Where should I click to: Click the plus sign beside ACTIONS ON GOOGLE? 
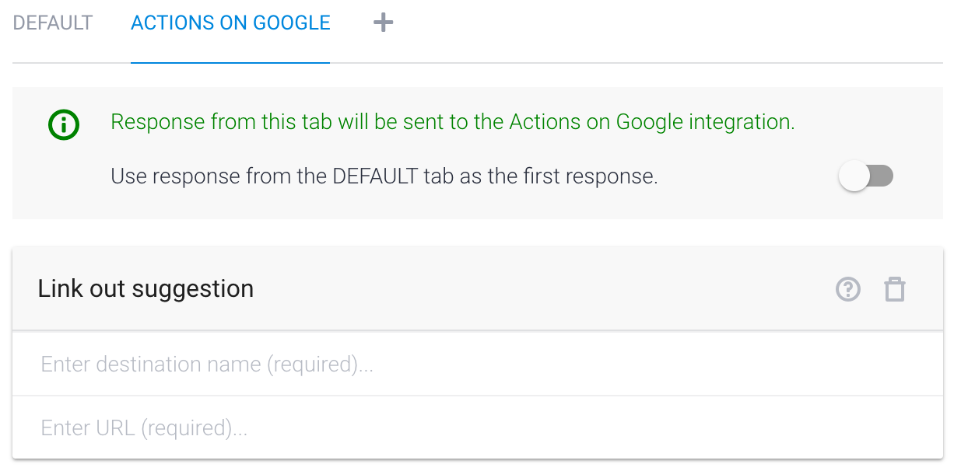pyautogui.click(x=383, y=23)
